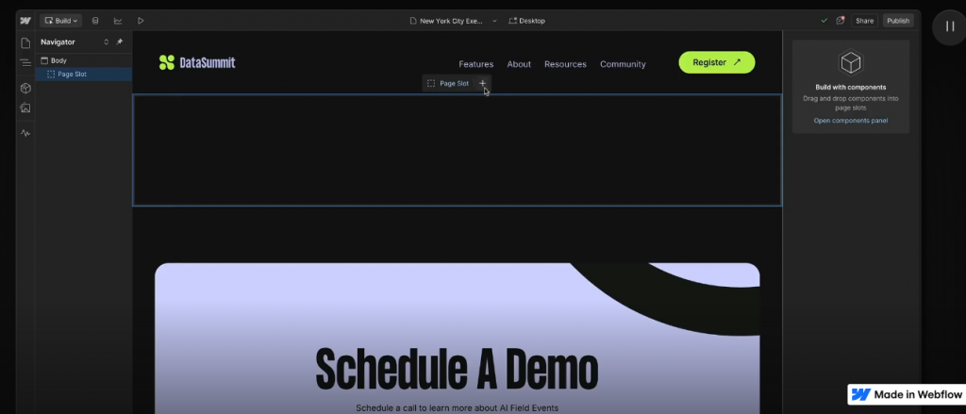Click the Page Slot label on canvas
Image resolution: width=966 pixels, height=414 pixels.
coord(454,83)
